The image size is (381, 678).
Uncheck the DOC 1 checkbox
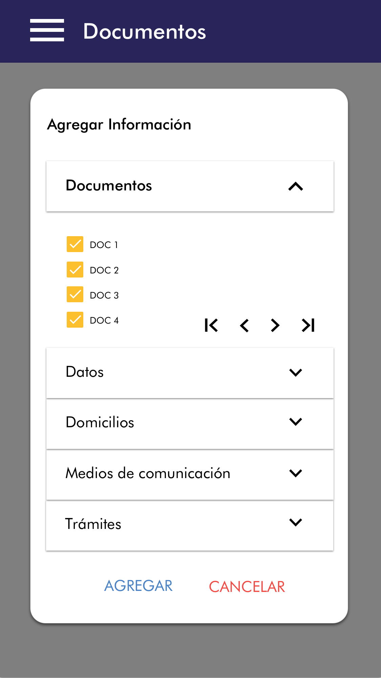tap(75, 244)
